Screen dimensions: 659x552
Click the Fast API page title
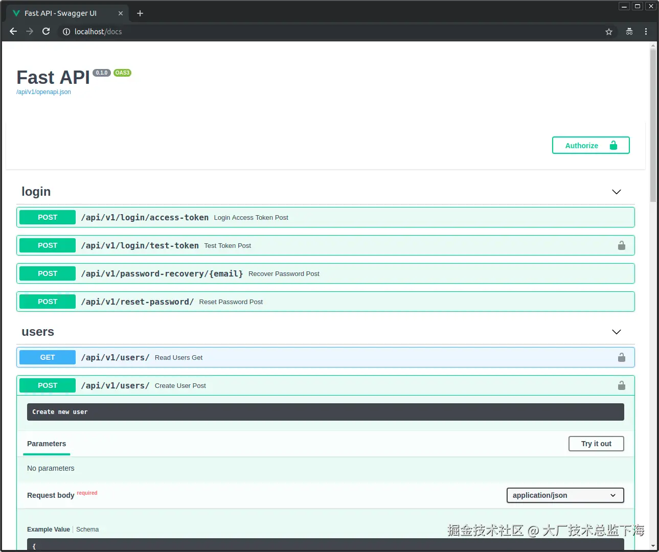point(53,78)
